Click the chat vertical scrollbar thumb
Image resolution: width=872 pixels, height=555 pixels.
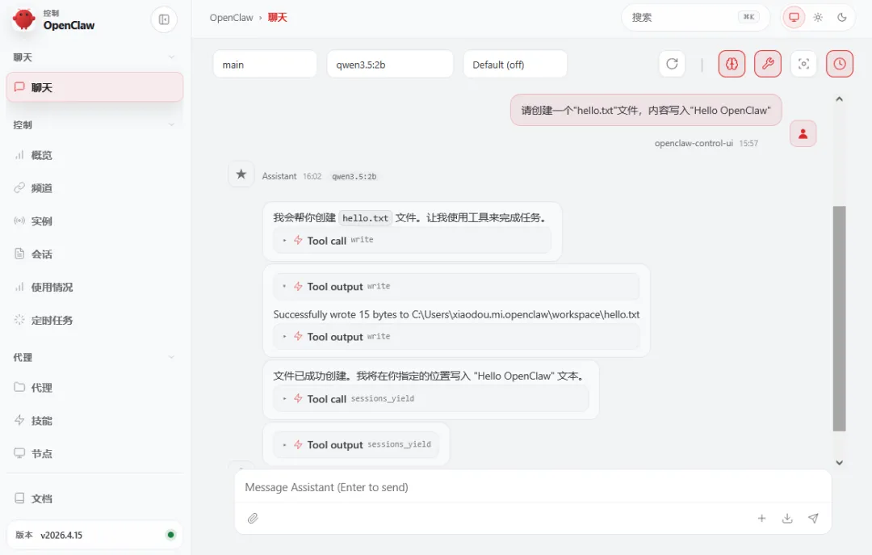(839, 318)
